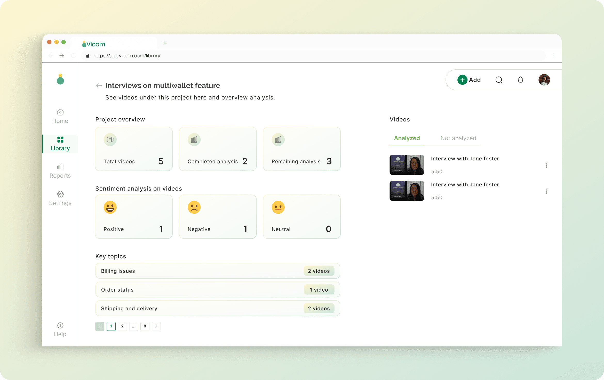Click the search magnifier icon
The image size is (604, 380).
[499, 80]
